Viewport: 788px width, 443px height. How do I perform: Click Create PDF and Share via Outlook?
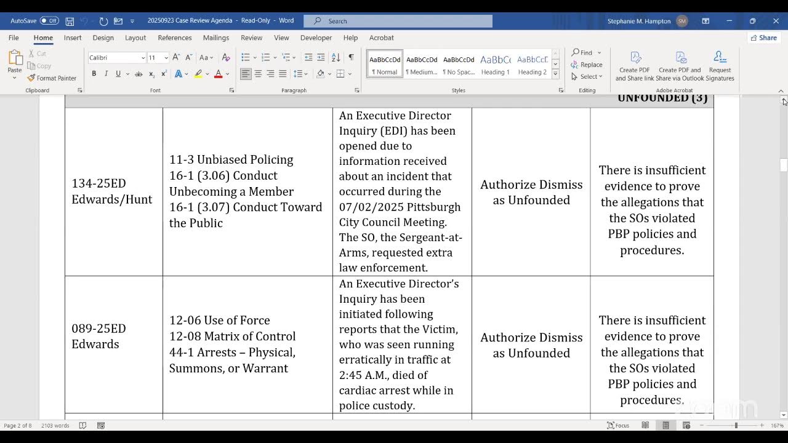680,66
